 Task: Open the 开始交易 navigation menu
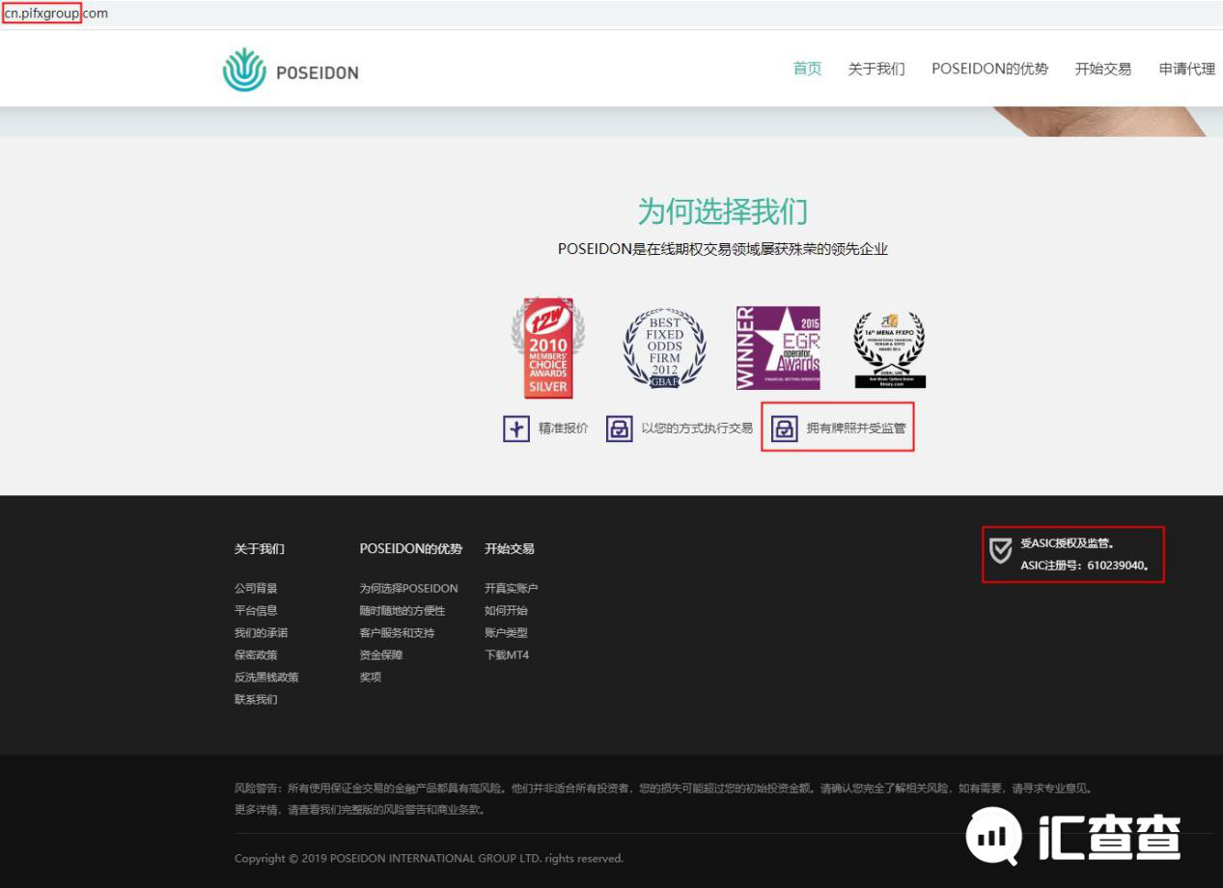click(1103, 69)
